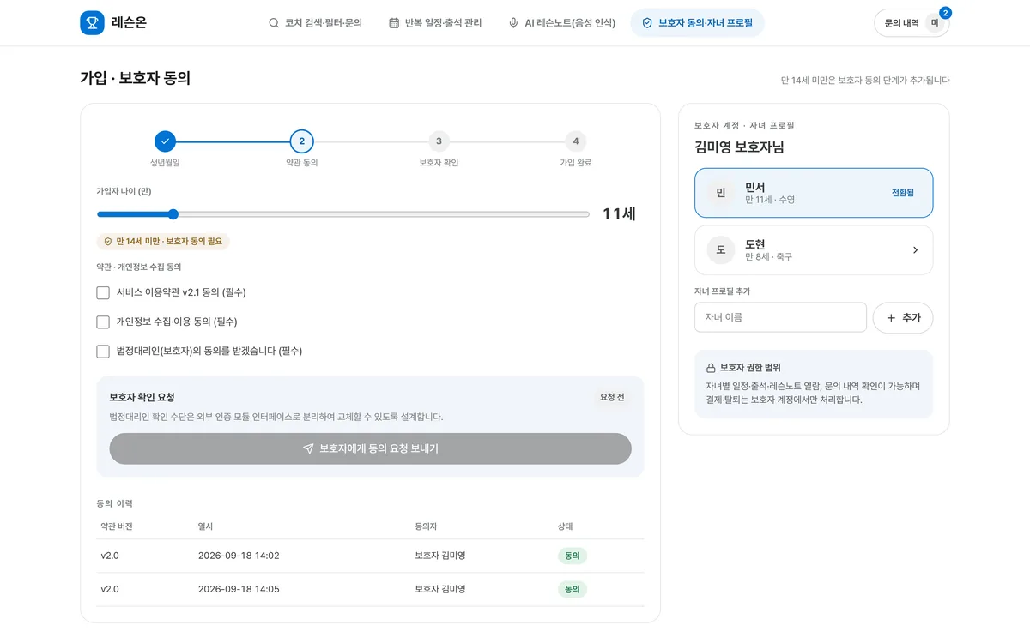Check 법정대리인(보호자)의 동의 checkbox
The image size is (1030, 643).
click(x=103, y=352)
